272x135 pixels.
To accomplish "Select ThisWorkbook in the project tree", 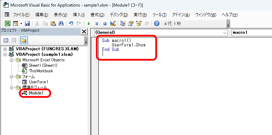I will [41, 71].
